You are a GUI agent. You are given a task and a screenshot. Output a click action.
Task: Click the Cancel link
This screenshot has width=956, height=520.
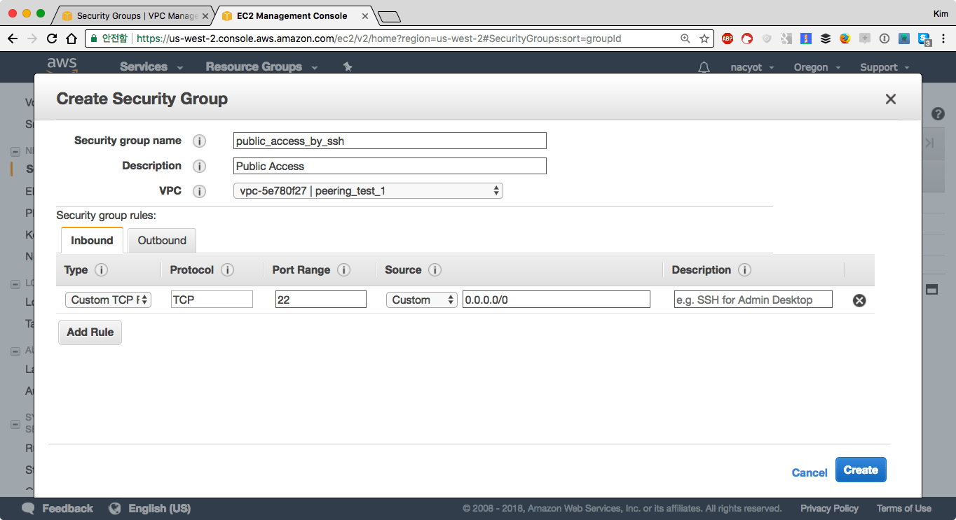click(810, 472)
